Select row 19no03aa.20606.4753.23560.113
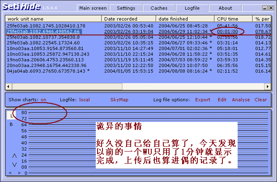This screenshot has width=277, height=182. [138, 60]
